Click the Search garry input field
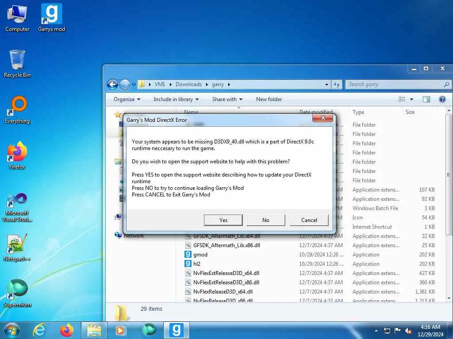Screen dimensions: 453x339 [394, 84]
